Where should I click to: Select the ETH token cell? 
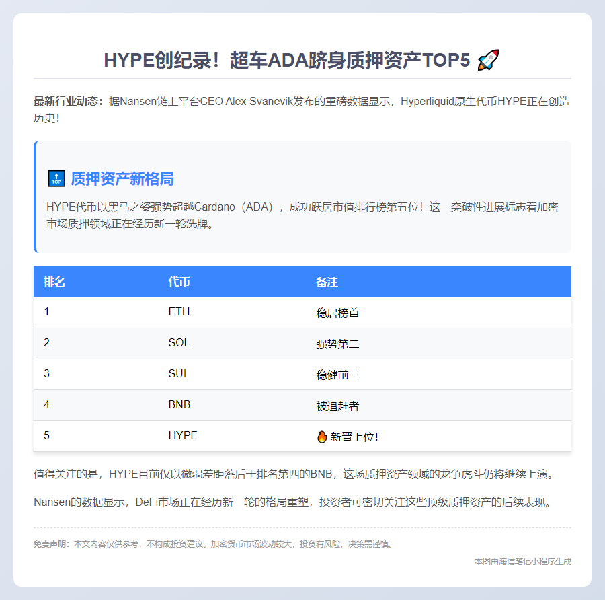[x=179, y=312]
